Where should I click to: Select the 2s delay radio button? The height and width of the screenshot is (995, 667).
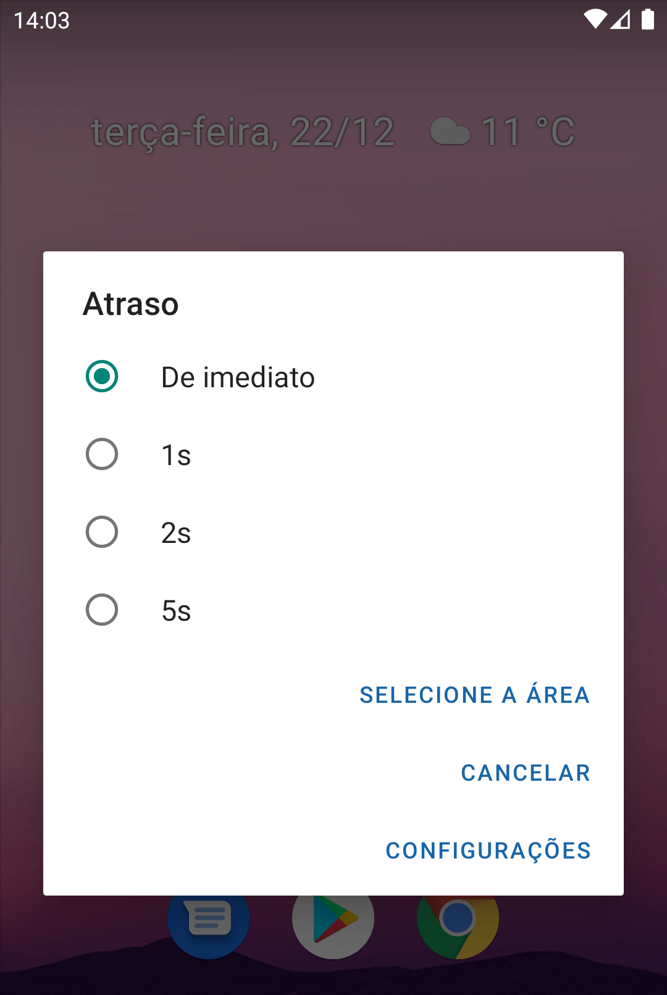[x=102, y=532]
